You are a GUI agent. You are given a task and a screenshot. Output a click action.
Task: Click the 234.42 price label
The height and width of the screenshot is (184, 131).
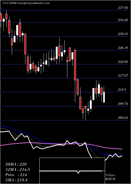tap(123, 20)
